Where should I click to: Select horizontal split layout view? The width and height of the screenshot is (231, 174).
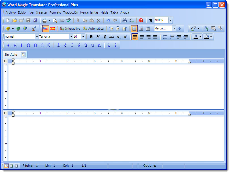pos(134,29)
